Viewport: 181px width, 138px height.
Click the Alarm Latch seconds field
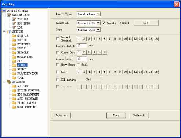pos(82,59)
